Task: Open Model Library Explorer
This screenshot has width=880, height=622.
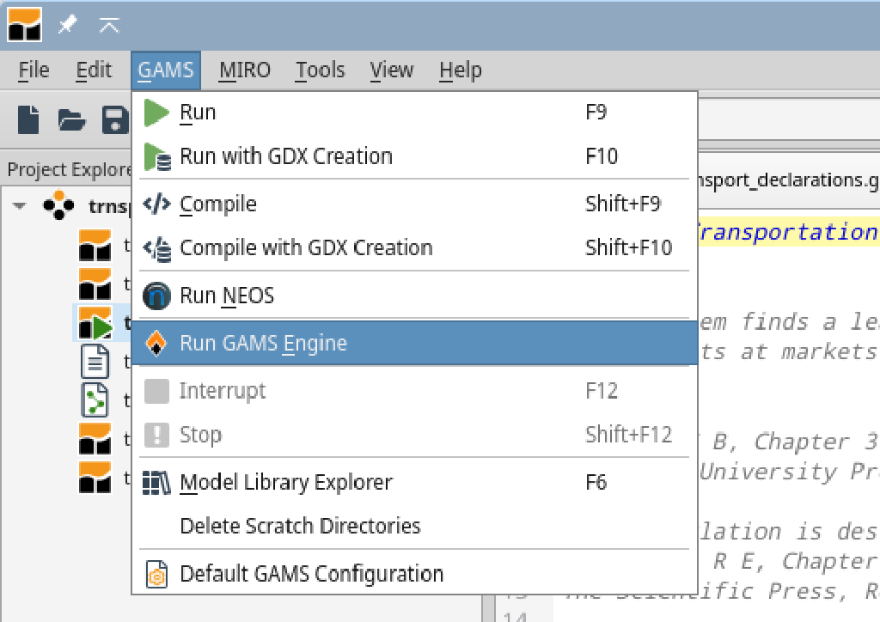Action: 415,482
